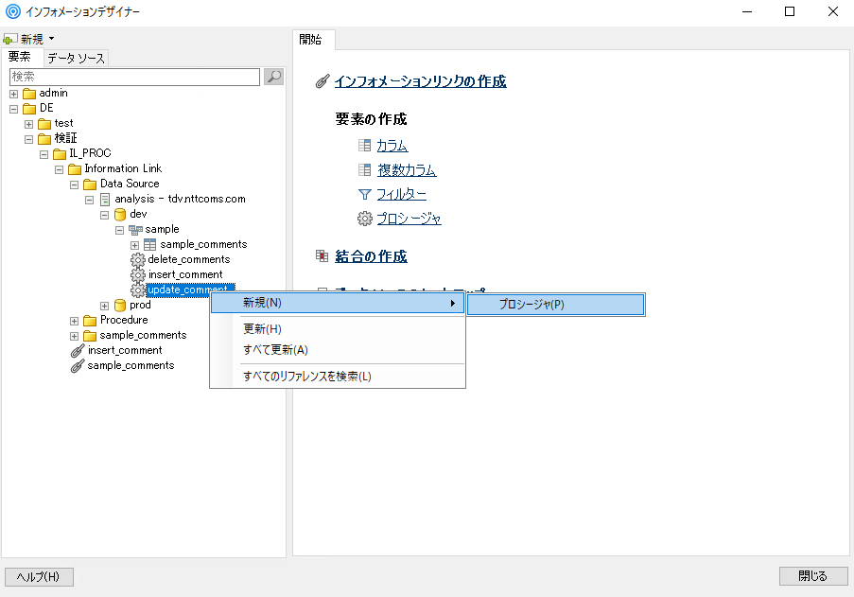
Task: Collapse the dev database node
Action: (105, 215)
